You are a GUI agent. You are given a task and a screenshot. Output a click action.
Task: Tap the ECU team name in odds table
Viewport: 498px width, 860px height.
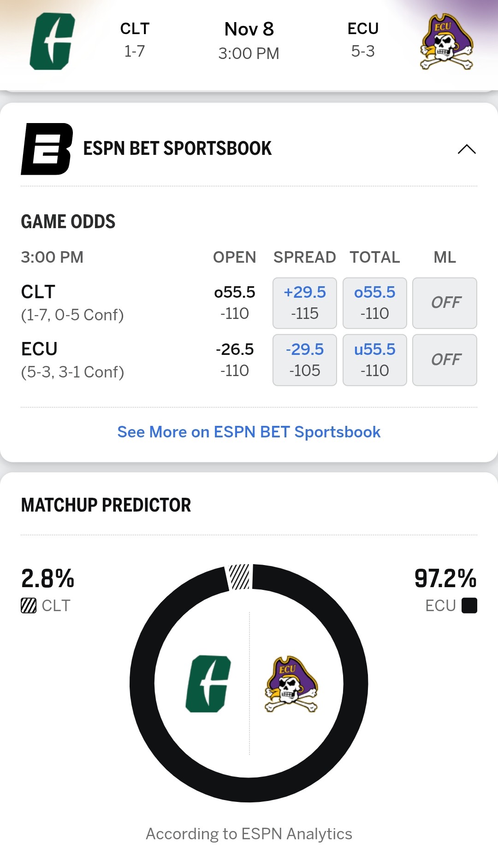pos(39,349)
